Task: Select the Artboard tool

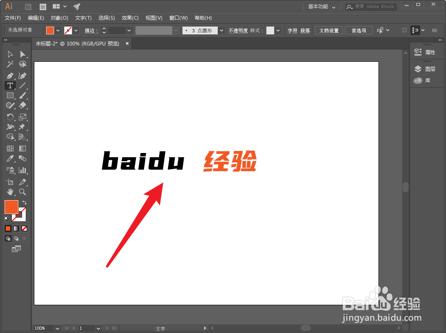Action: (x=10, y=182)
